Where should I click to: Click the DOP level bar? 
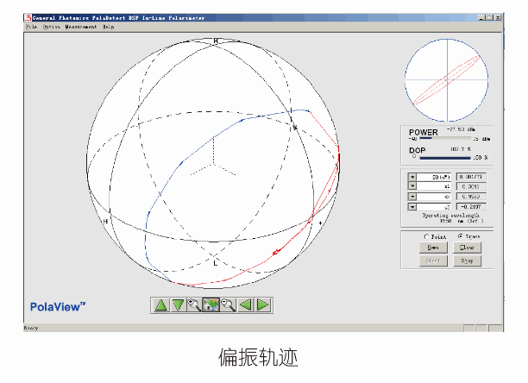tap(444, 158)
